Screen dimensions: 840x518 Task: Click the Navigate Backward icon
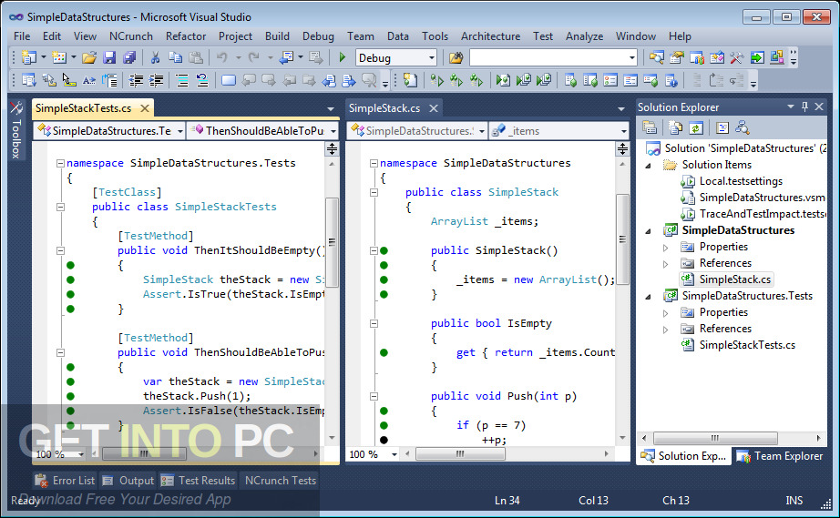(287, 57)
